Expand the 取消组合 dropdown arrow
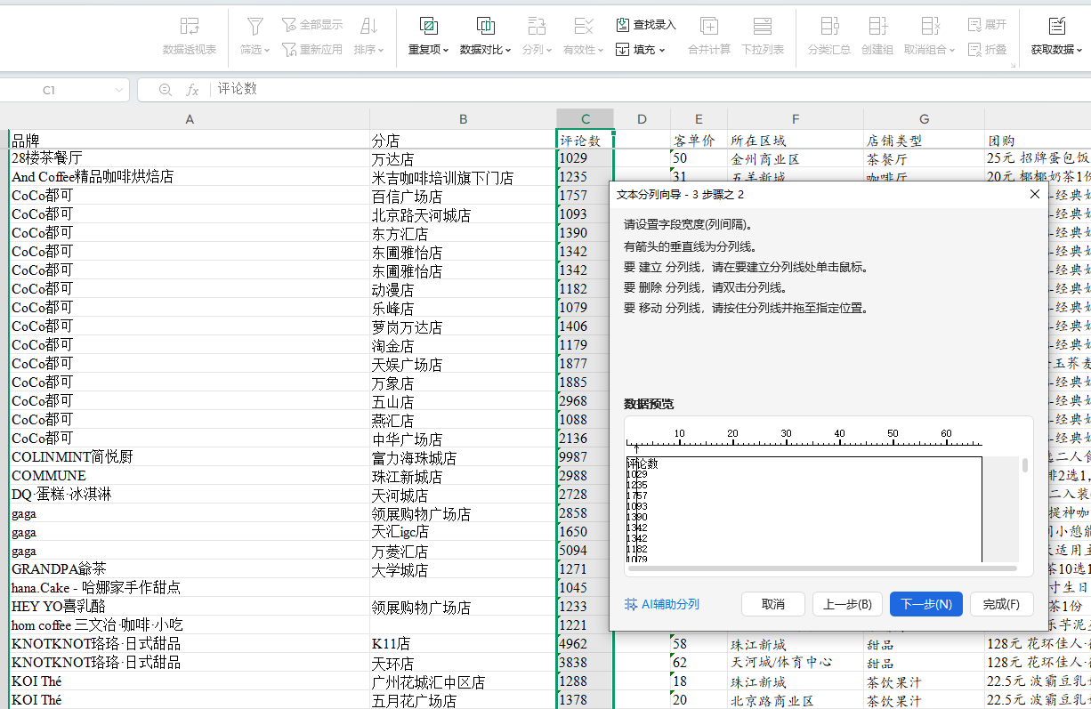This screenshot has width=1091, height=709. point(953,51)
